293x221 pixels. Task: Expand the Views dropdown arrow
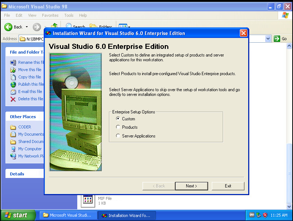pyautogui.click(x=129, y=27)
